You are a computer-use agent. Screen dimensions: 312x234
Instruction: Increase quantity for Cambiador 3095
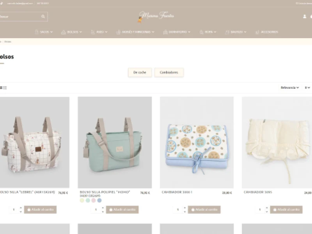tap(267, 208)
